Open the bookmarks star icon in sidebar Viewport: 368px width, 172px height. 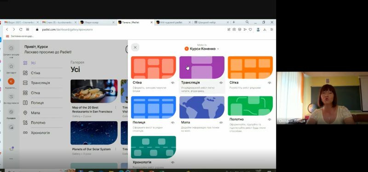click(x=11, y=66)
